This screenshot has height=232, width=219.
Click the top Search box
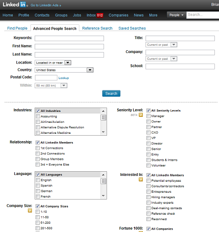pyautogui.click(x=203, y=15)
